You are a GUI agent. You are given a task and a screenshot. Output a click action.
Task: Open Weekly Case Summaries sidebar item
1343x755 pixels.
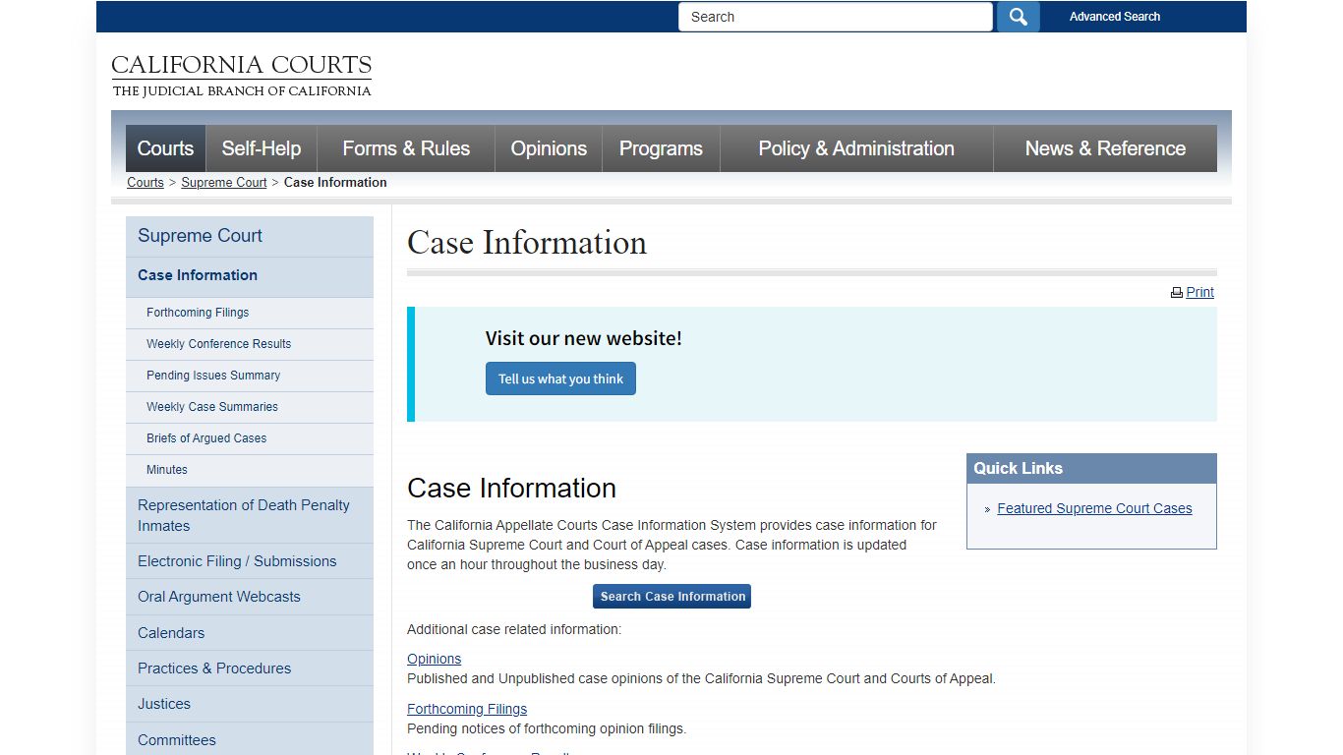[x=250, y=407]
